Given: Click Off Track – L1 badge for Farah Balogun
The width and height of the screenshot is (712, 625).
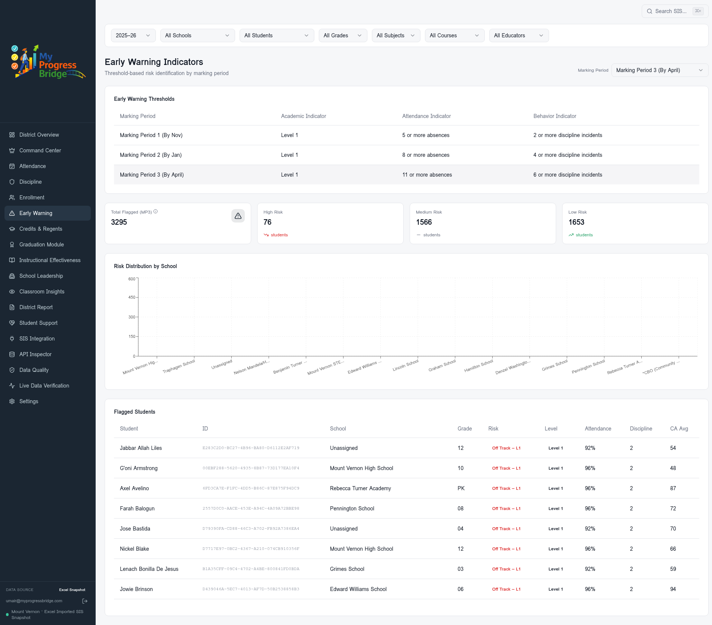Looking at the screenshot, I should point(506,509).
